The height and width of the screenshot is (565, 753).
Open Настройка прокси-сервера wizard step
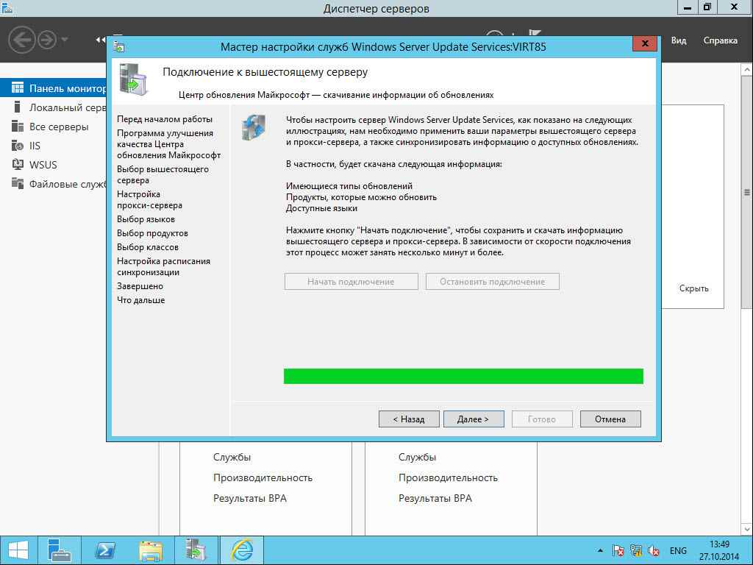(x=149, y=199)
